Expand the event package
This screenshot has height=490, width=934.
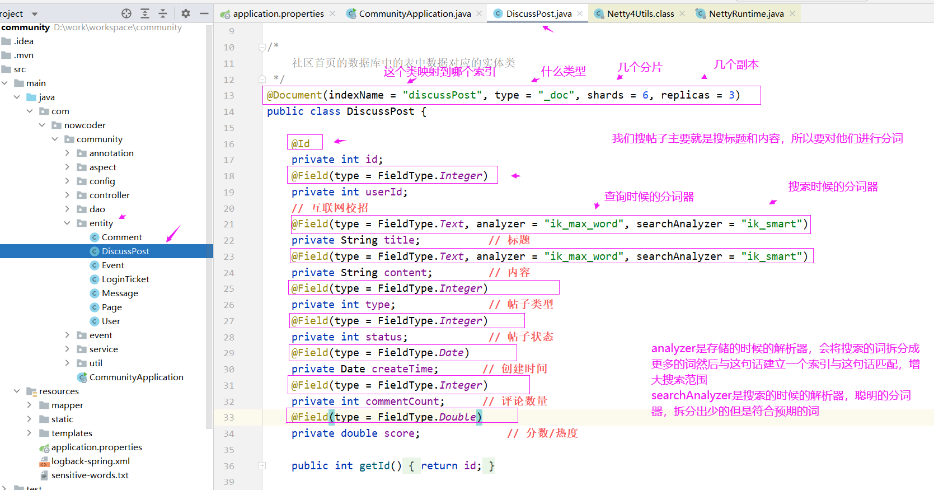click(67, 335)
